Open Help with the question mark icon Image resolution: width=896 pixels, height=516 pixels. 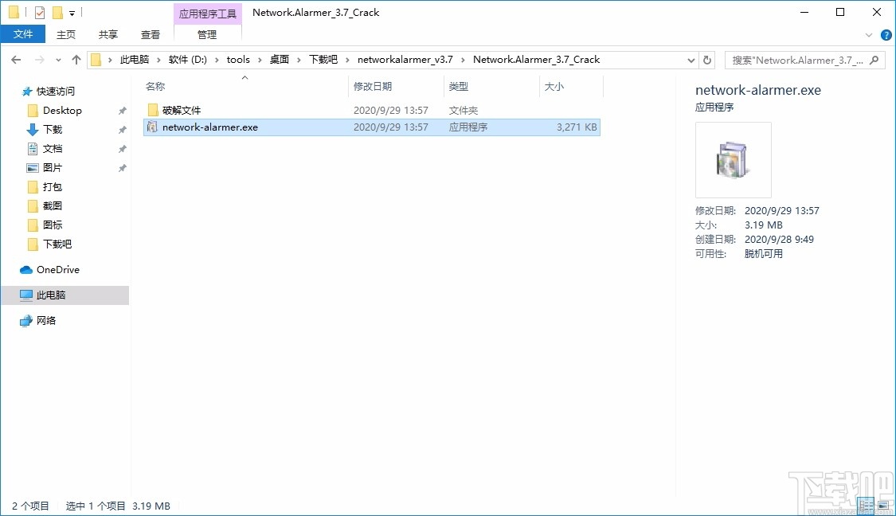tap(886, 34)
